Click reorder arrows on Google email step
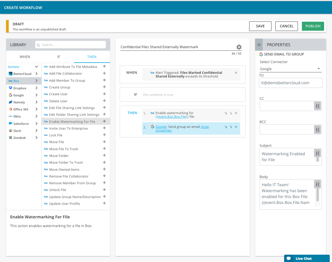This screenshot has width=332, height=262. point(231,127)
